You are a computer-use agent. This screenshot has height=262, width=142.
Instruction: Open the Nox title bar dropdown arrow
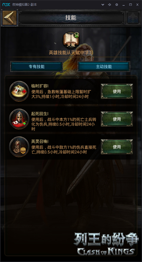(103, 5)
